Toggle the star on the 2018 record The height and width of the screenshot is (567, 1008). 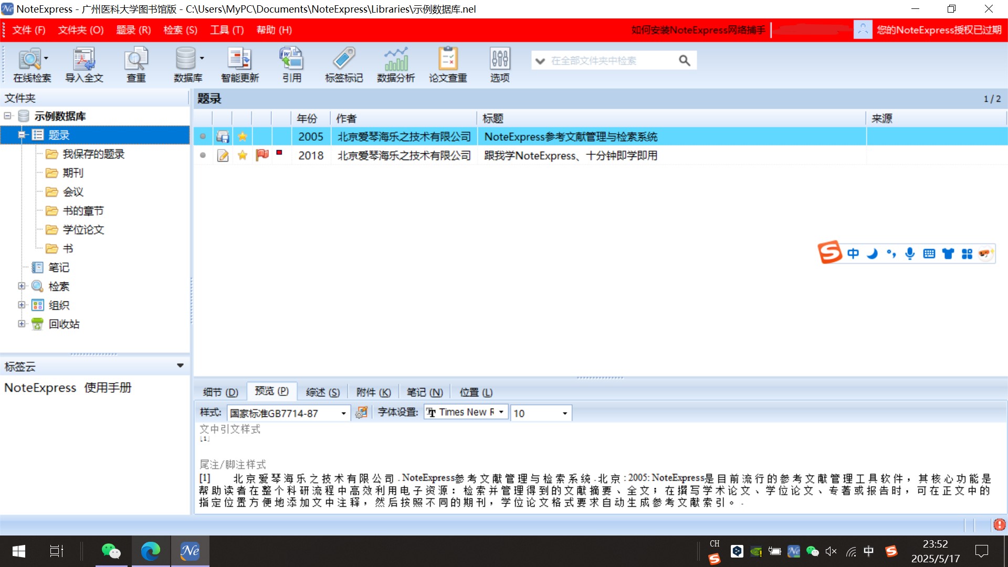click(242, 155)
